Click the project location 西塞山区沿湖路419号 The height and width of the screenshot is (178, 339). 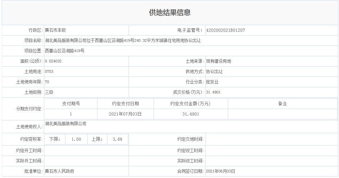coord(64,51)
